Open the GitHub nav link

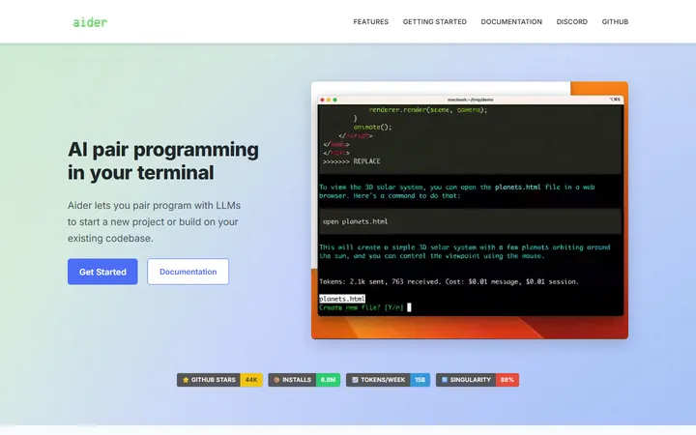click(615, 21)
